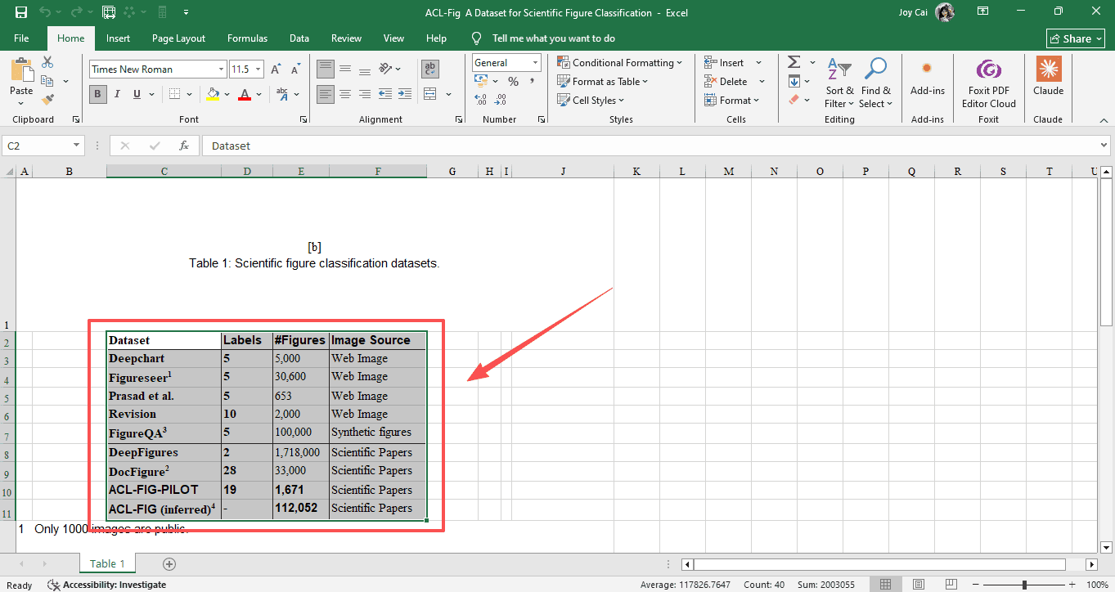Launch Foxit PDF Editor Cloud
Image resolution: width=1115 pixels, height=592 pixels.
pyautogui.click(x=989, y=83)
